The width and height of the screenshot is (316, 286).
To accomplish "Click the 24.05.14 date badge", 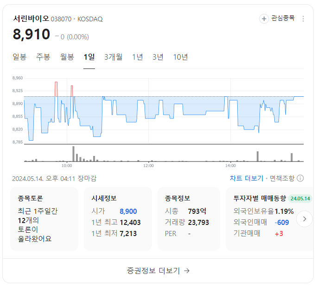I will [300, 199].
